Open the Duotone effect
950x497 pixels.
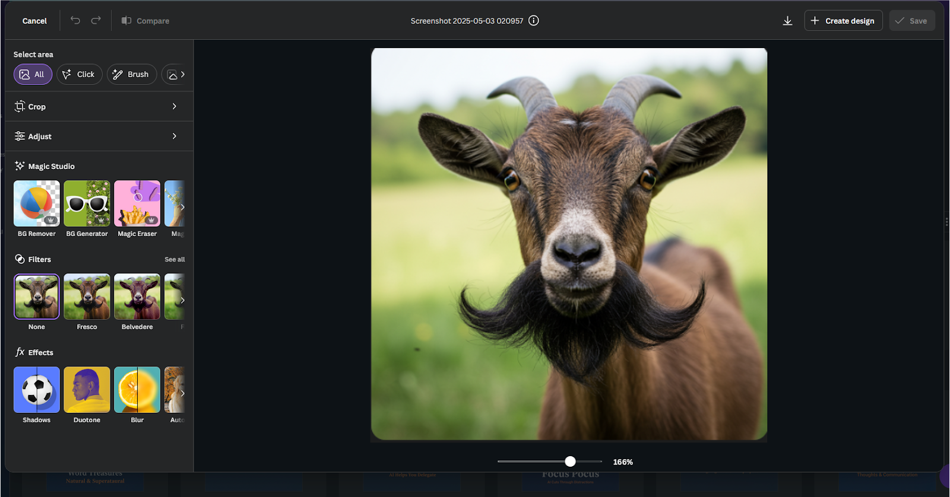(x=87, y=390)
